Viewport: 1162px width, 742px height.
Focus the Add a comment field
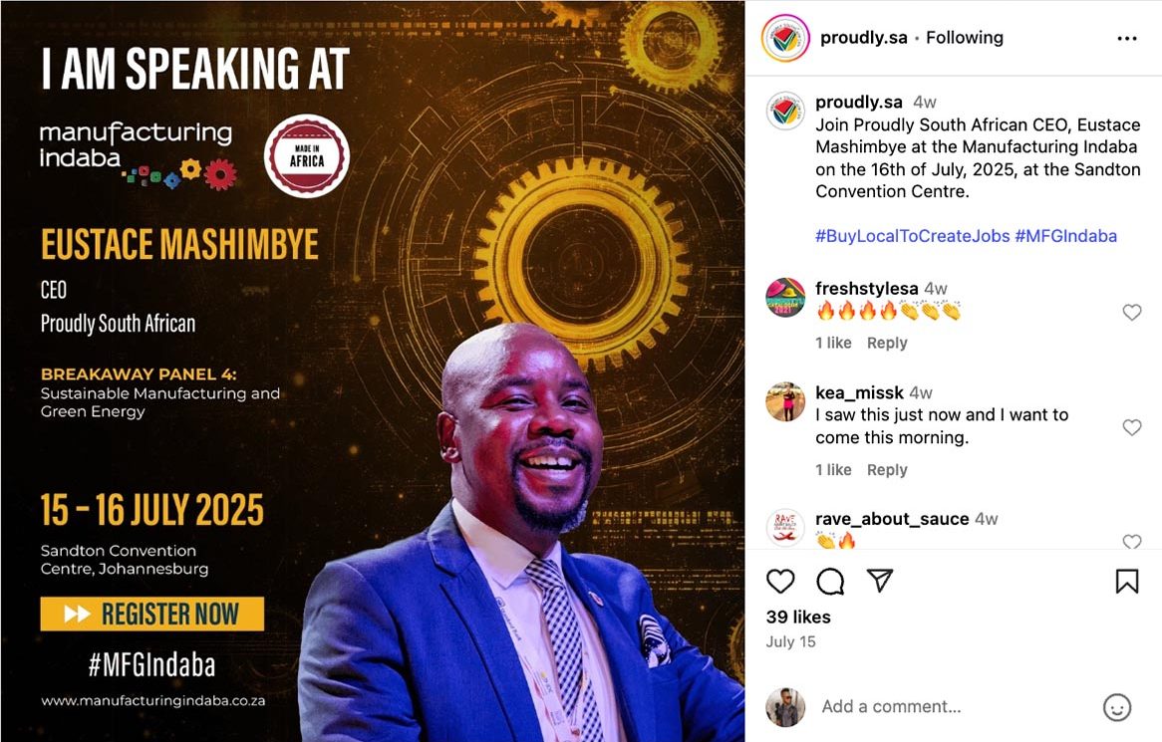click(x=956, y=706)
